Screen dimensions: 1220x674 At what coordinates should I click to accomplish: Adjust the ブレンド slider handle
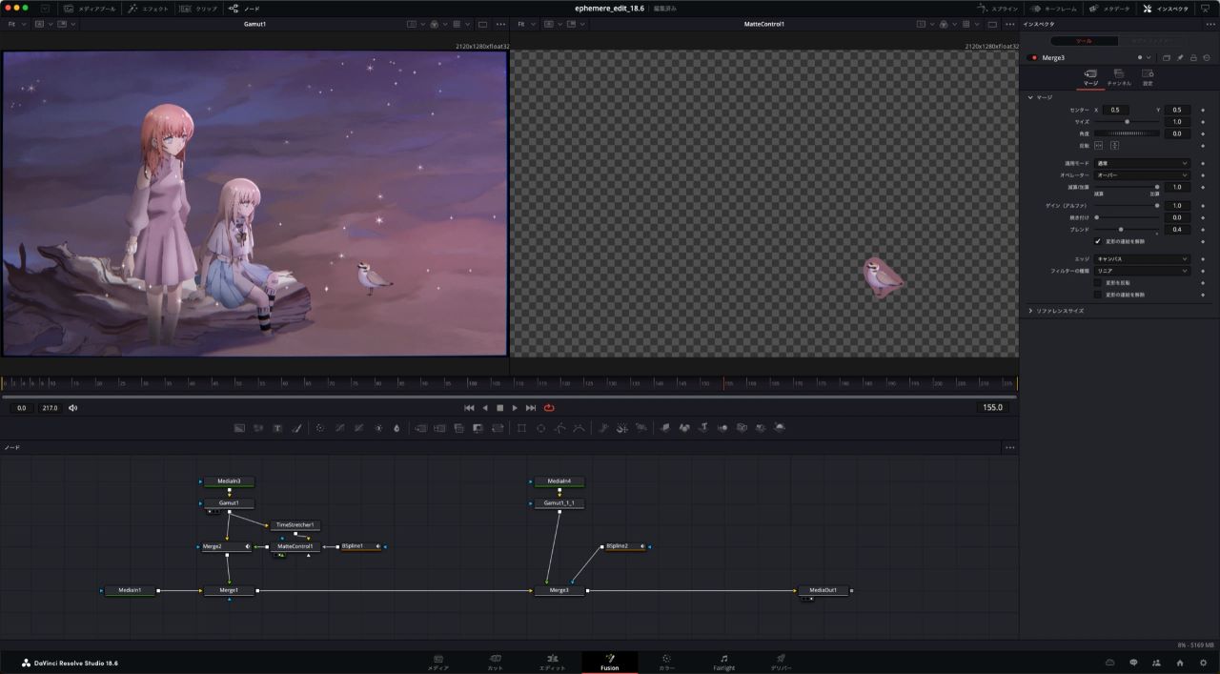coord(1121,230)
